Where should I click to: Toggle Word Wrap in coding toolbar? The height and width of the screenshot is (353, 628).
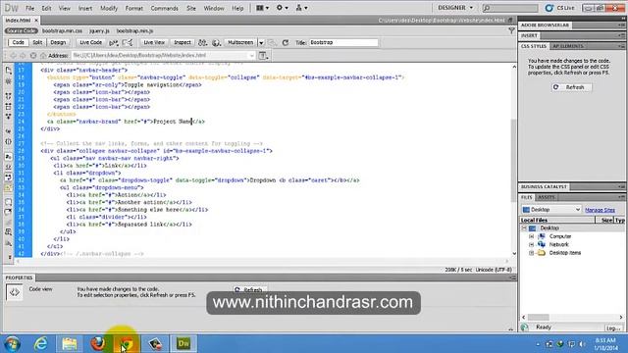point(9,176)
